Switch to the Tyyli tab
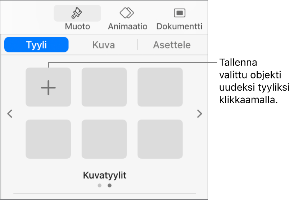The height and width of the screenshot is (200, 294). coord(36,45)
